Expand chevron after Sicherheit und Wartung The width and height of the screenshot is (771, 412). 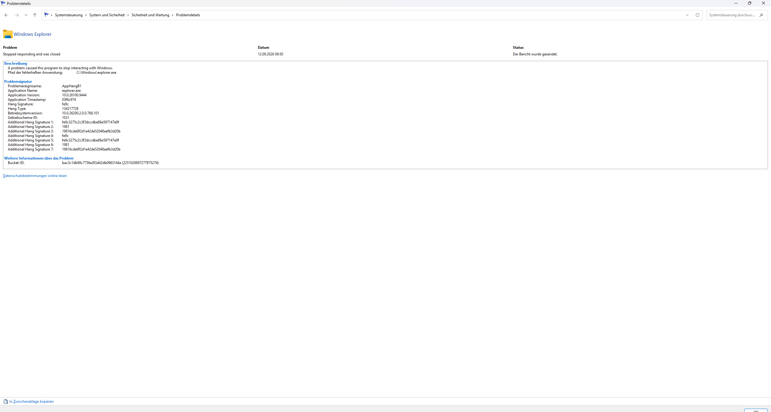click(173, 15)
